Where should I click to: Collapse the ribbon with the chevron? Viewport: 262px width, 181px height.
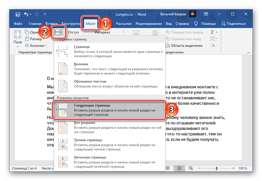point(249,53)
